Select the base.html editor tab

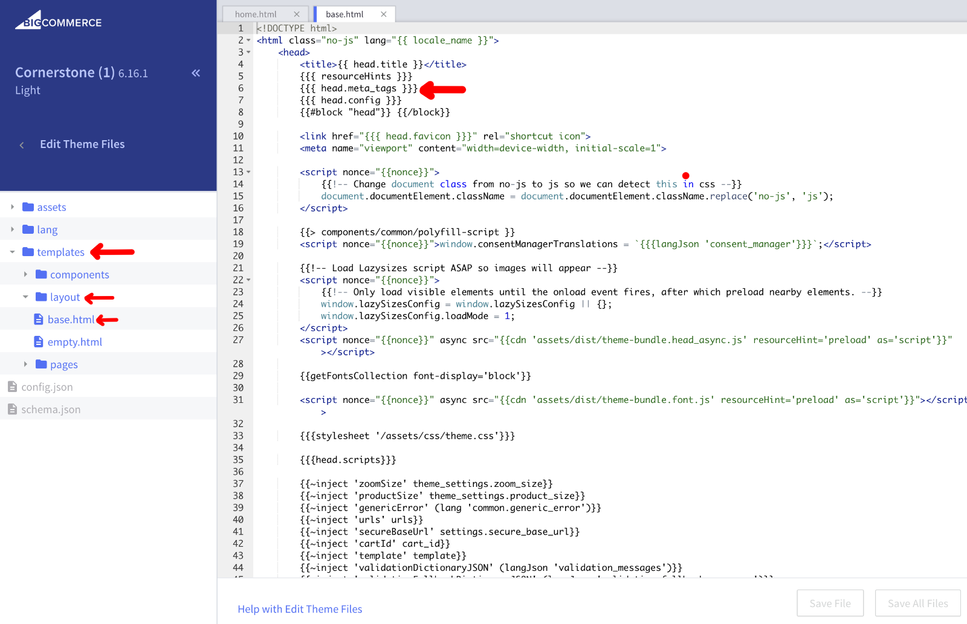pos(344,14)
